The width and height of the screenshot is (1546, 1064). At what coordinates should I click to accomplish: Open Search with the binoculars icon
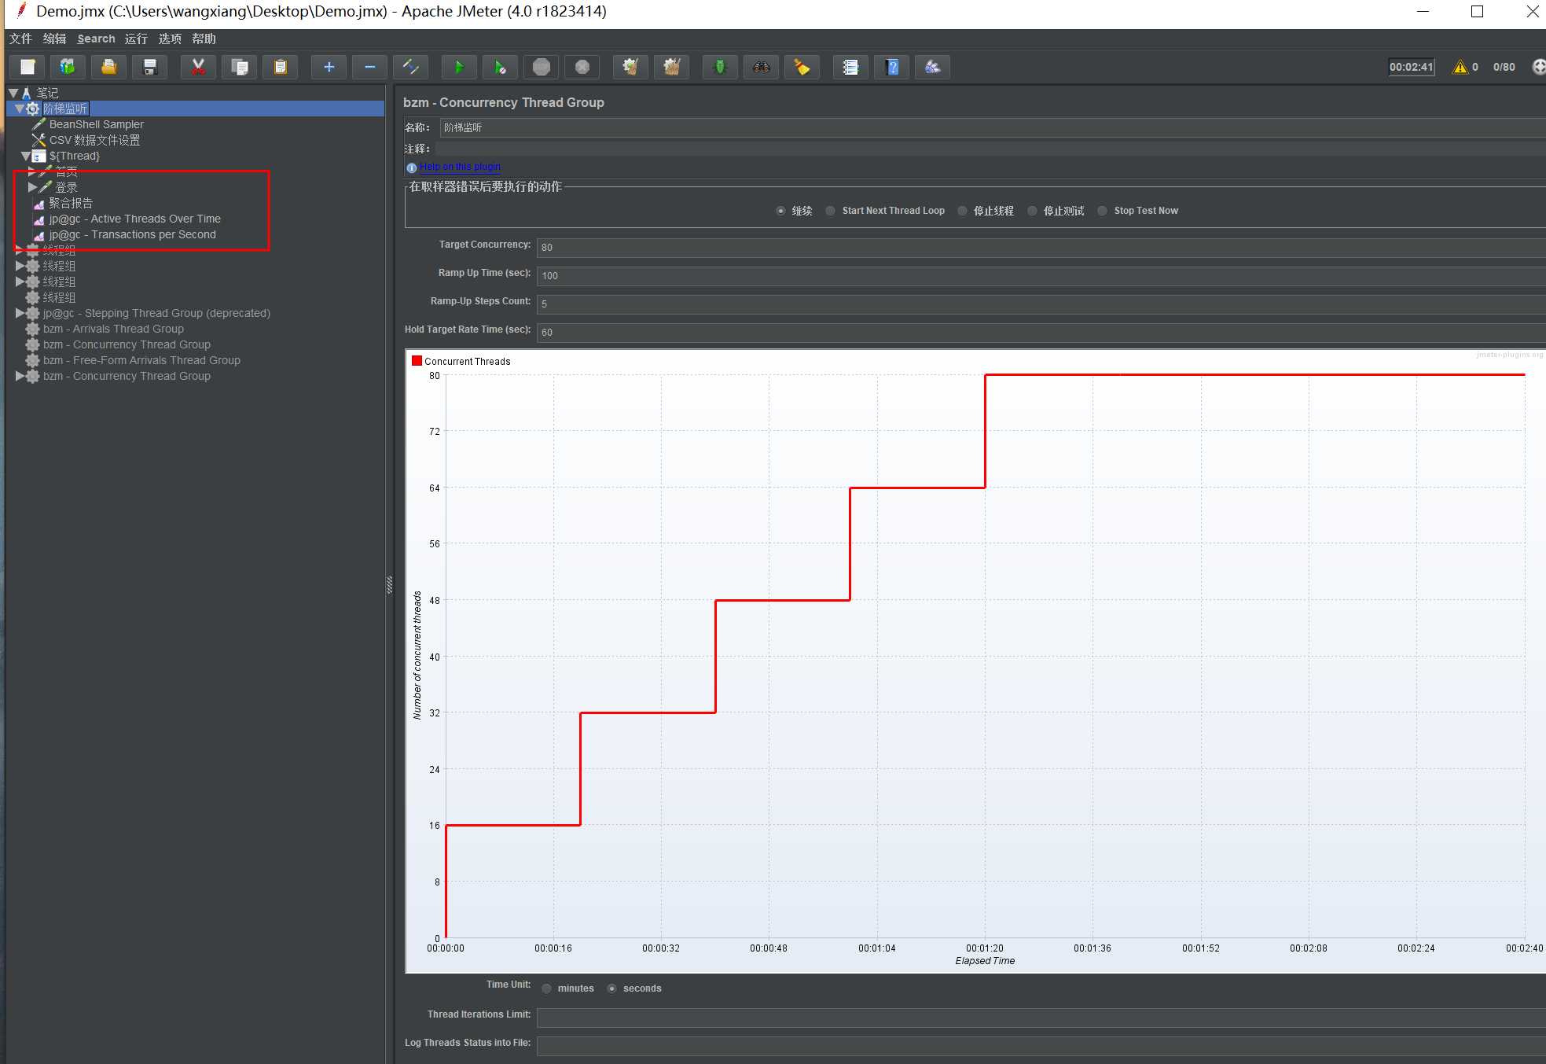(x=761, y=67)
